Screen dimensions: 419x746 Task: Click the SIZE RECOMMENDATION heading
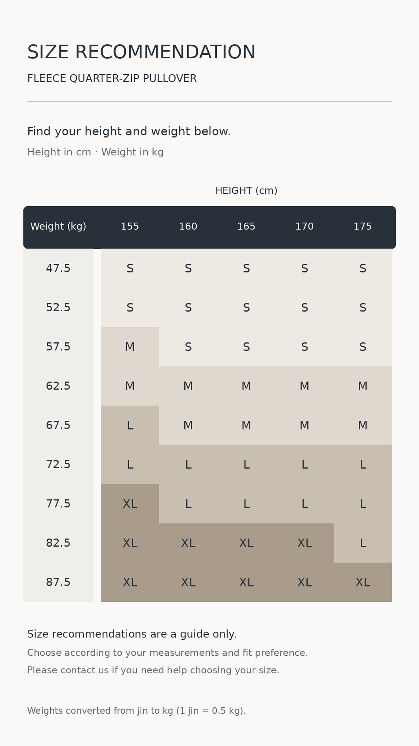(141, 52)
